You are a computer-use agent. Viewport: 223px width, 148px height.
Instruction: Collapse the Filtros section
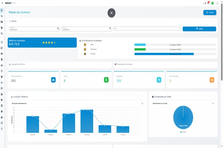click(13, 21)
